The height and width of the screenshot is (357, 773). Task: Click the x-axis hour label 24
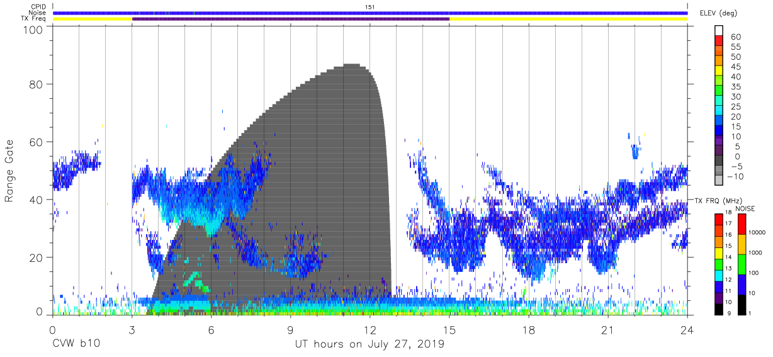687,330
